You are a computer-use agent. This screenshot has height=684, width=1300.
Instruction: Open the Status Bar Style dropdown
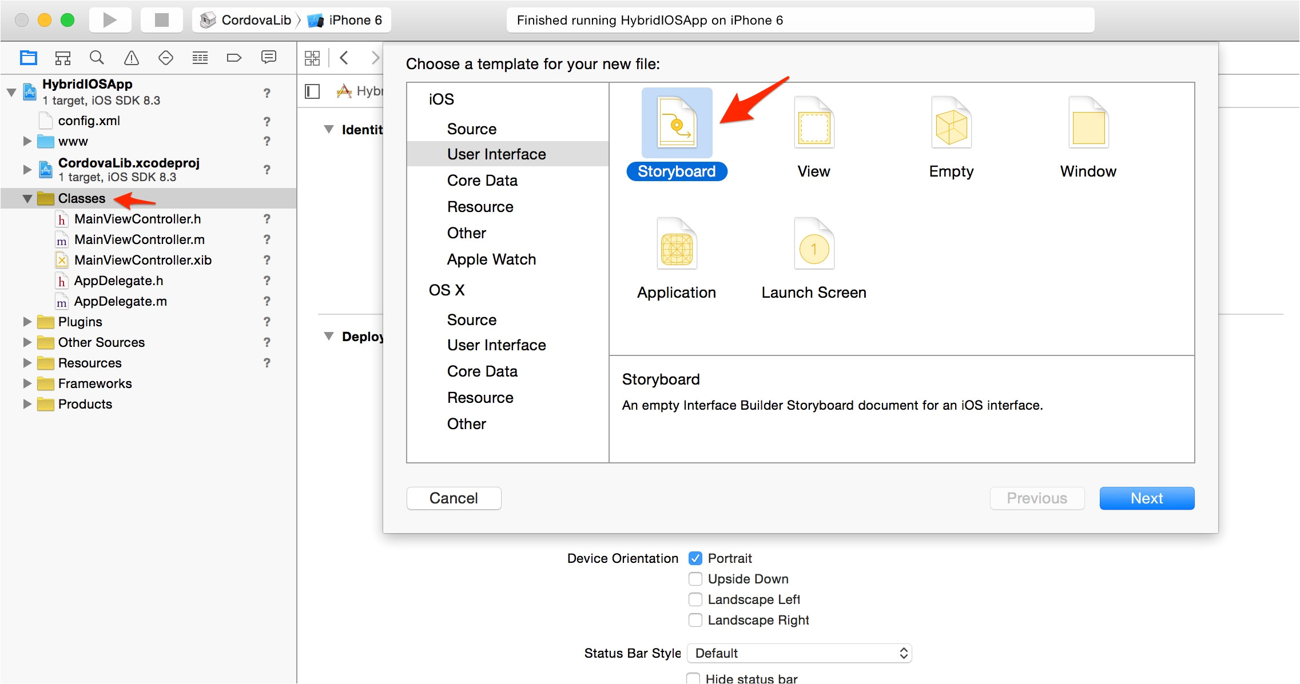pyautogui.click(x=800, y=653)
